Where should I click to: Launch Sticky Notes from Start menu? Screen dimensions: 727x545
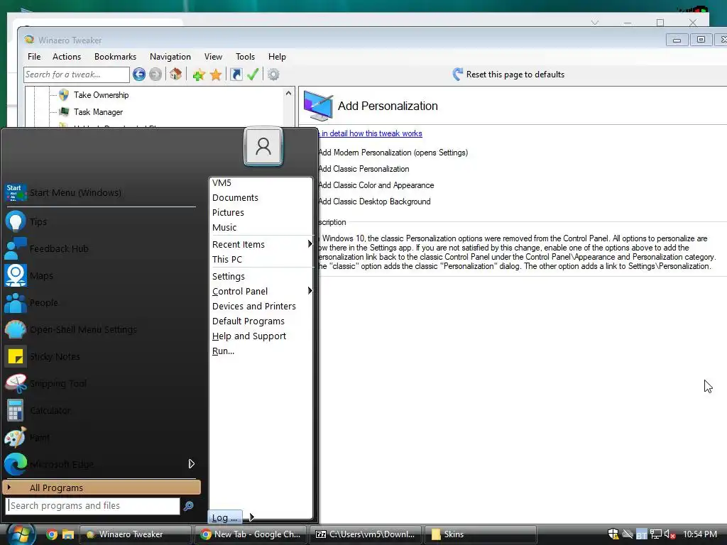99,356
